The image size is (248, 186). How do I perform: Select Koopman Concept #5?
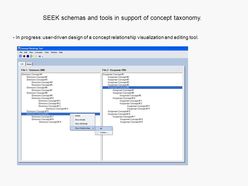(119, 85)
